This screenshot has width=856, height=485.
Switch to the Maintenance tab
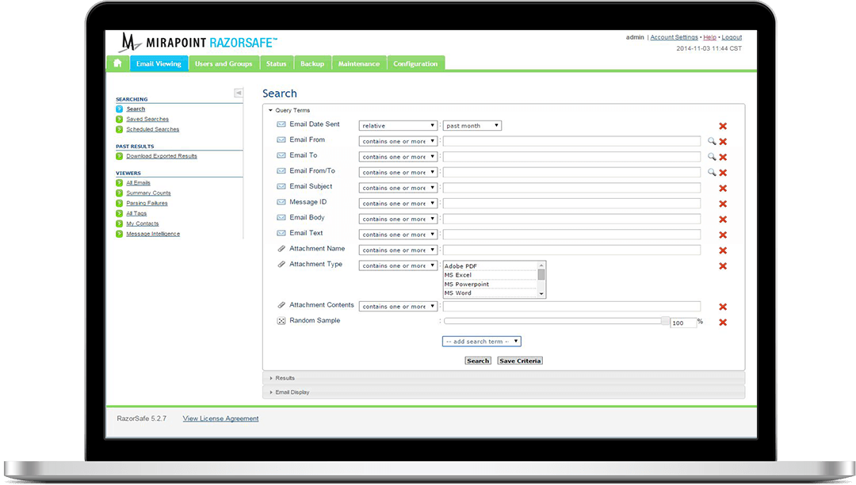(359, 64)
